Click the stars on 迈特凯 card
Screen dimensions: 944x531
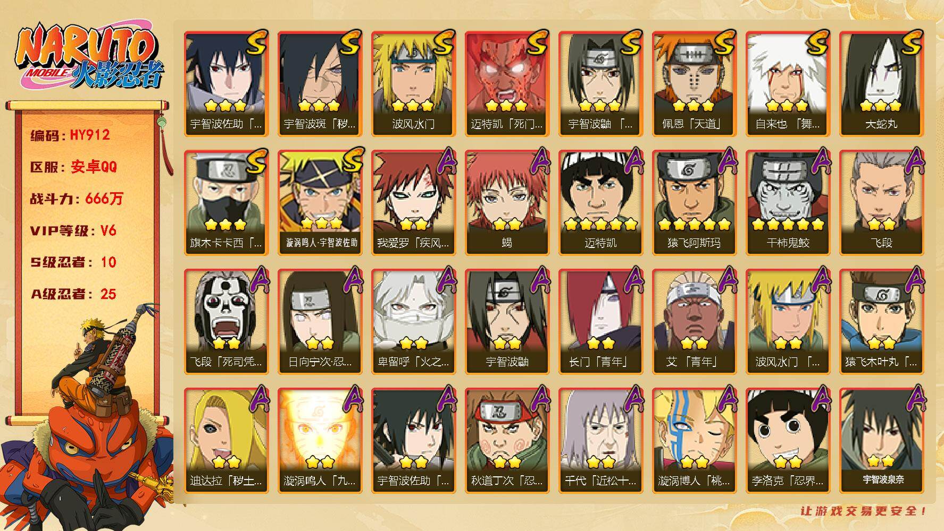[600, 225]
